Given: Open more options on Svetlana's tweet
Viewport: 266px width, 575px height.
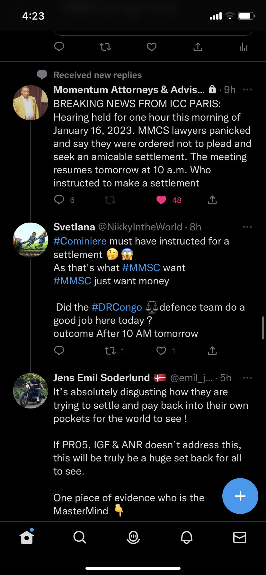Looking at the screenshot, I should tap(247, 227).
